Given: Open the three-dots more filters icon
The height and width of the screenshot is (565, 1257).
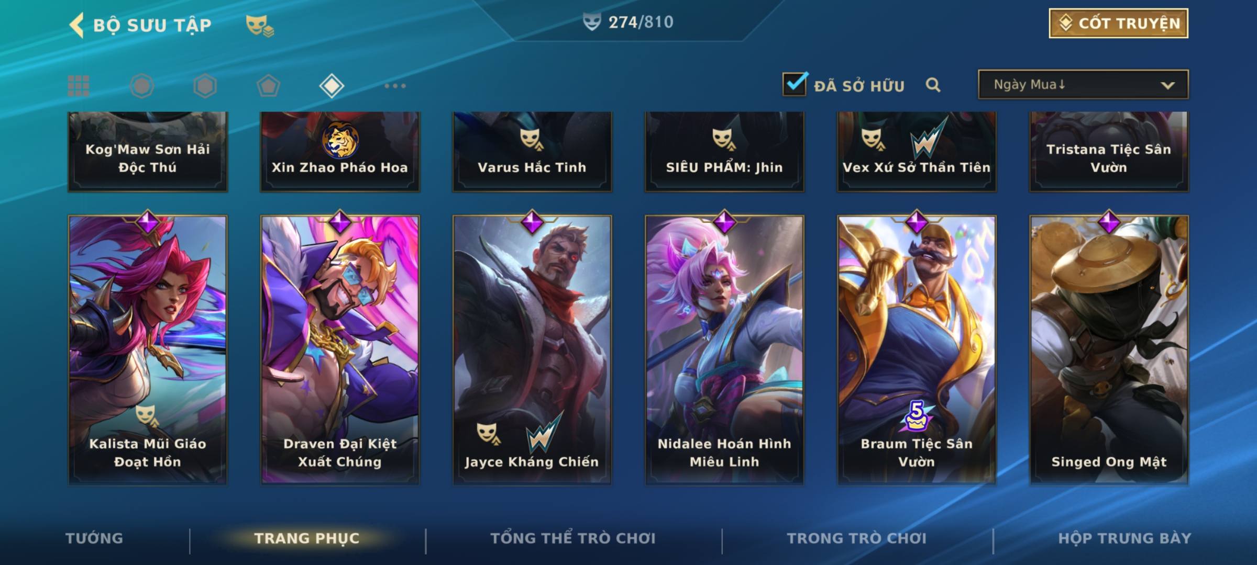Looking at the screenshot, I should [395, 86].
